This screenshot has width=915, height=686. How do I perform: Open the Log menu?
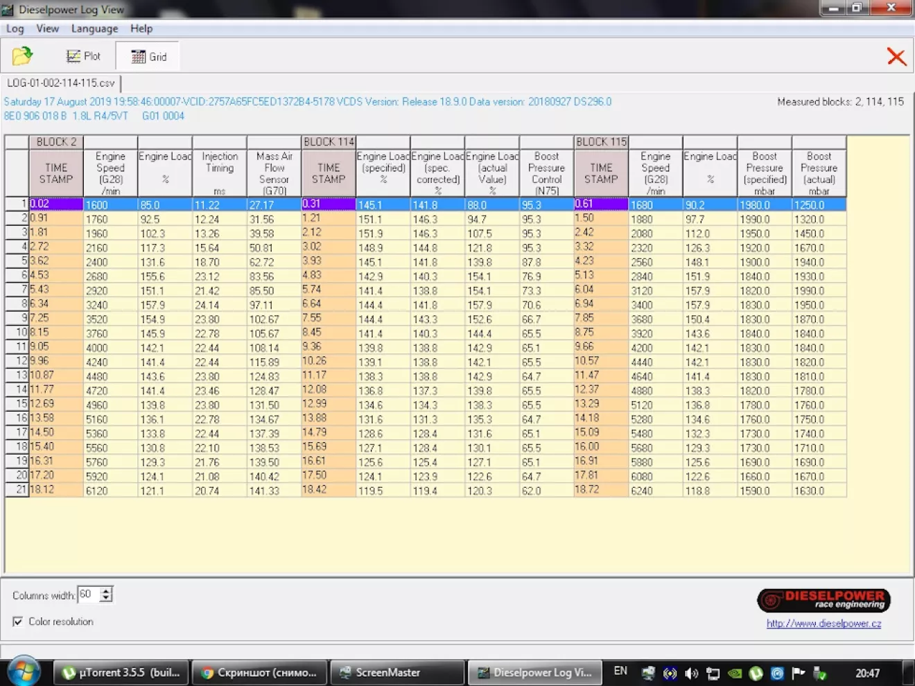15,28
